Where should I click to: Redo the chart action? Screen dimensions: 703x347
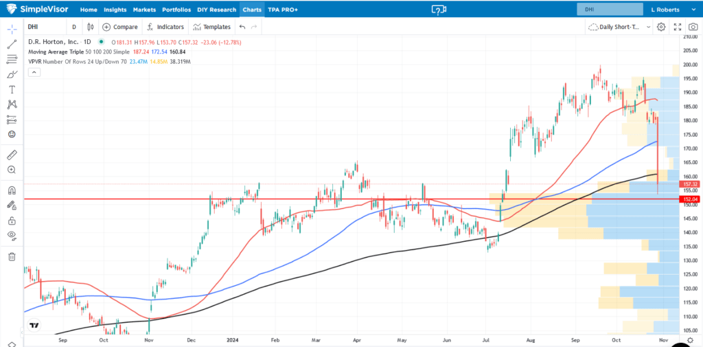pos(254,27)
